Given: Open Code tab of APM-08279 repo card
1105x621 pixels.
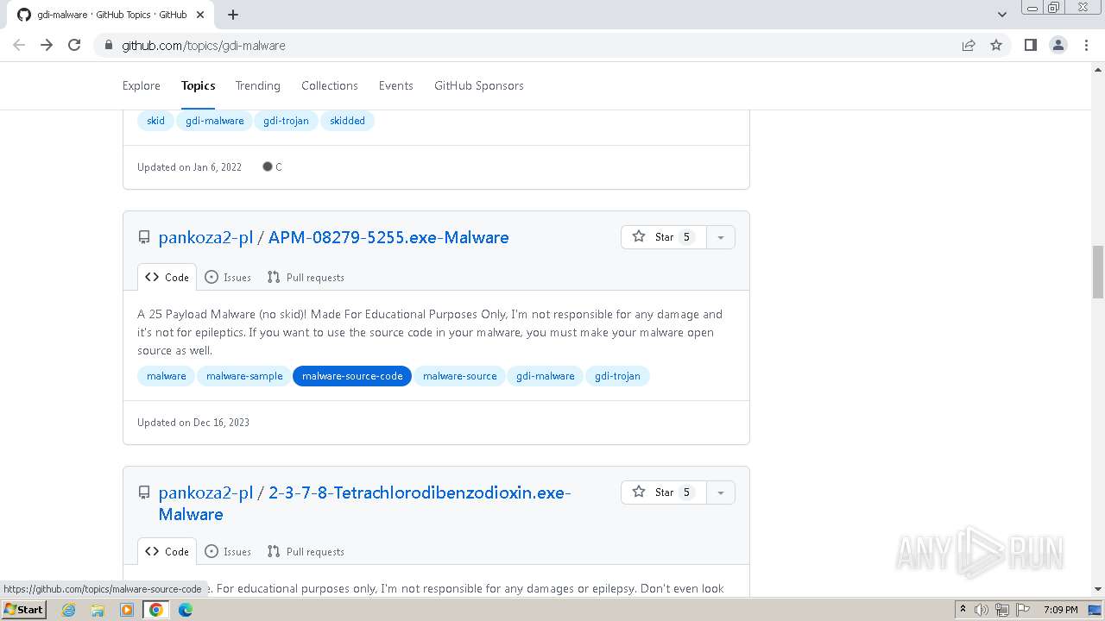Looking at the screenshot, I should coord(167,277).
